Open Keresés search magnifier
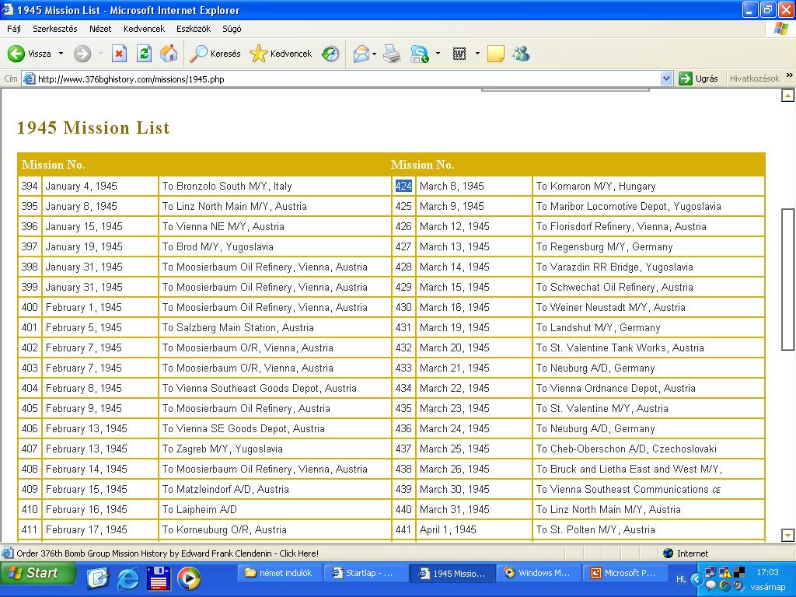 (215, 54)
